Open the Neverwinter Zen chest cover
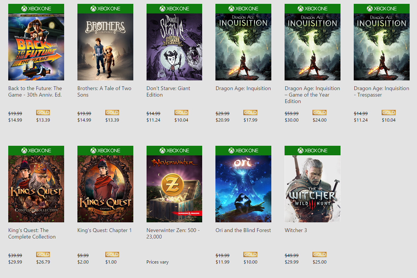Screen dimensions: 417x278 click(x=174, y=189)
